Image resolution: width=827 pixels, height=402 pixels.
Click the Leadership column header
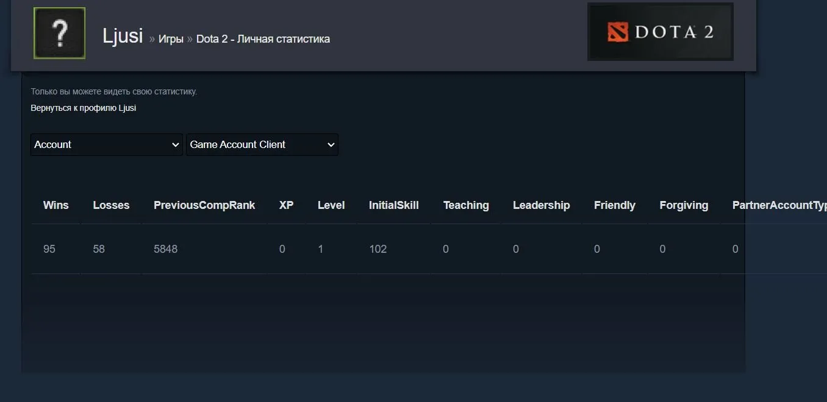542,205
